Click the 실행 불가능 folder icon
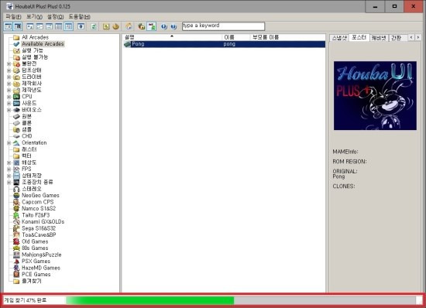426x308 pixels. coord(16,57)
